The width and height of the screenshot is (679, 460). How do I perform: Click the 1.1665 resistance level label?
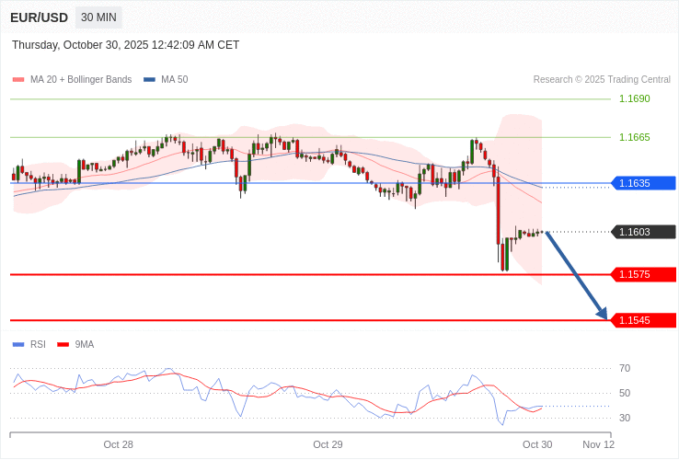coord(634,137)
